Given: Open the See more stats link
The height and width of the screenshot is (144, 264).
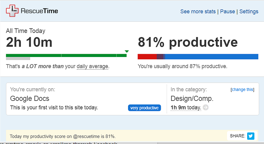Looking at the screenshot, I should (x=198, y=12).
